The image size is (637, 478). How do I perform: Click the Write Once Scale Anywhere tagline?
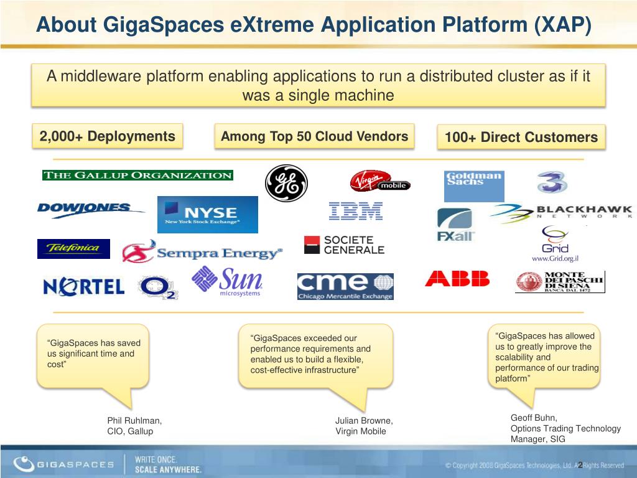coord(168,464)
